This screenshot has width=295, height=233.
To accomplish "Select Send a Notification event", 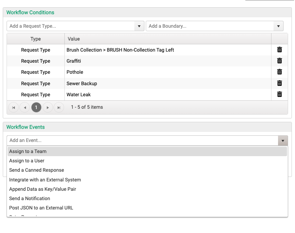I will 147,199.
